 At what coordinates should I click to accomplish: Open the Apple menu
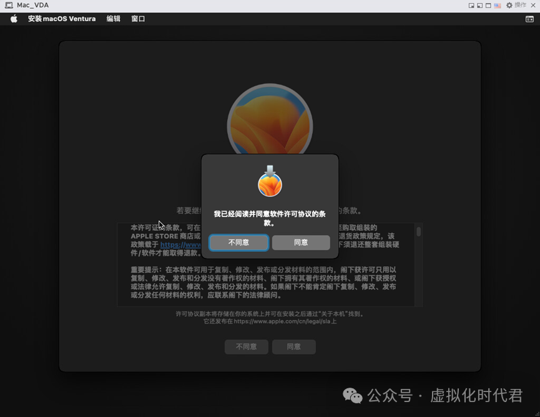point(14,19)
